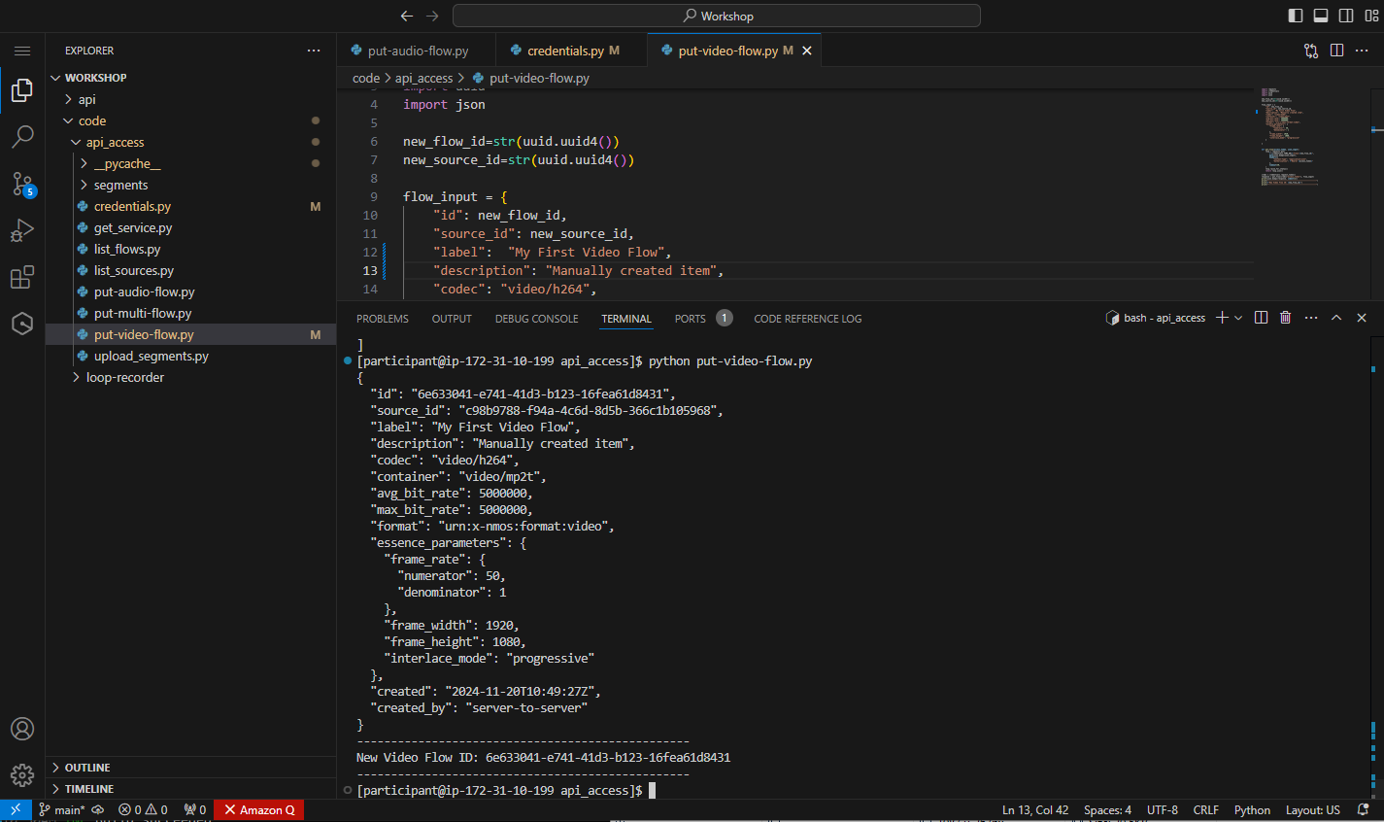The height and width of the screenshot is (822, 1384).
Task: Close the terminal panel
Action: (x=1362, y=318)
